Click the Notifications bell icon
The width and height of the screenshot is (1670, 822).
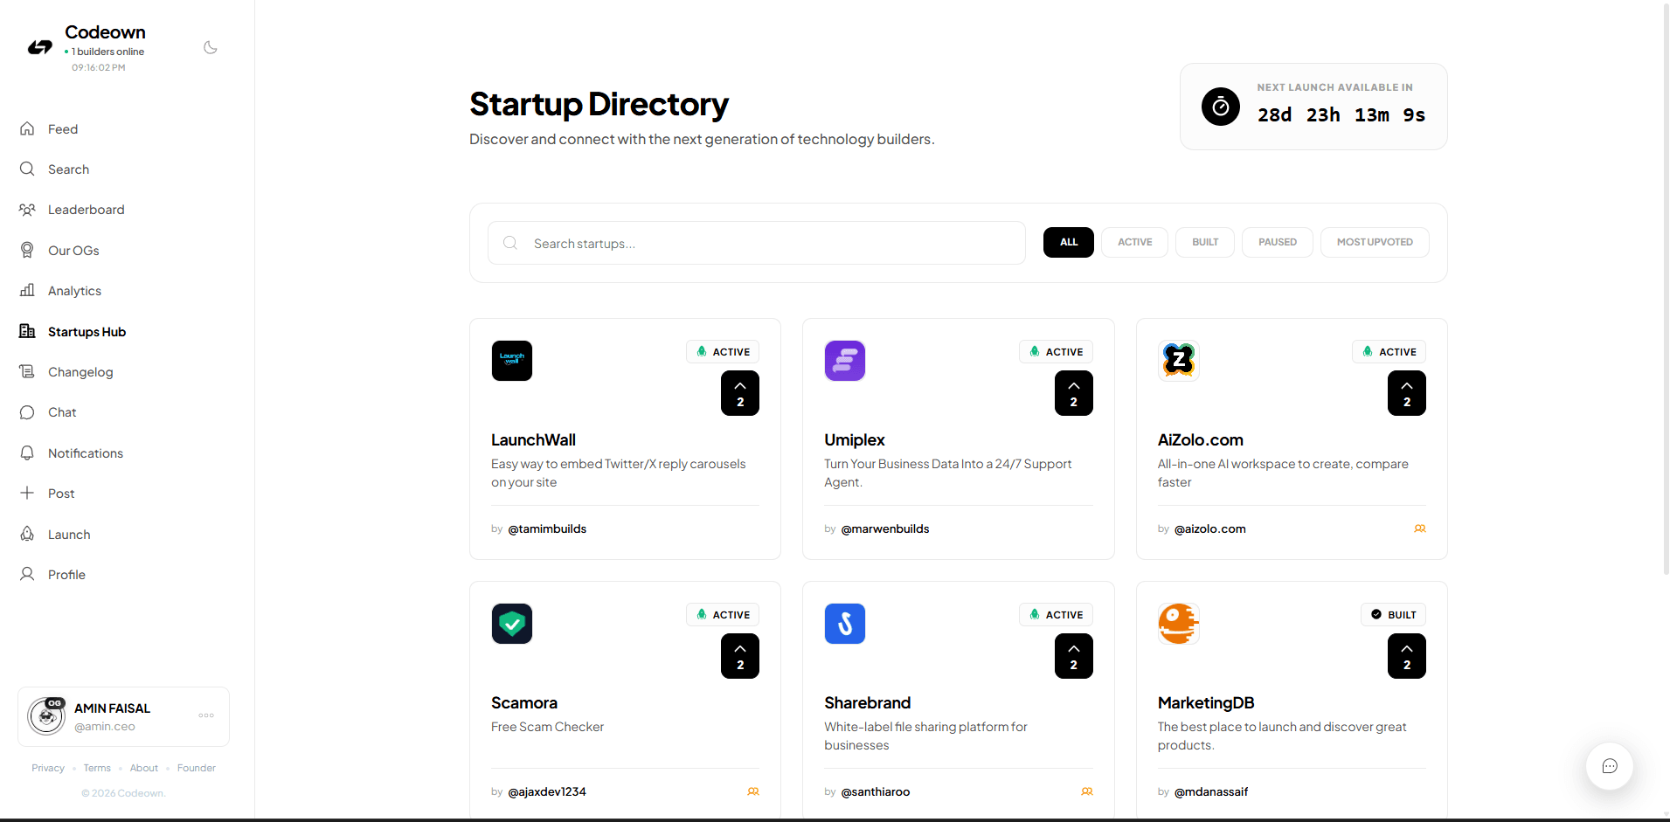27,452
